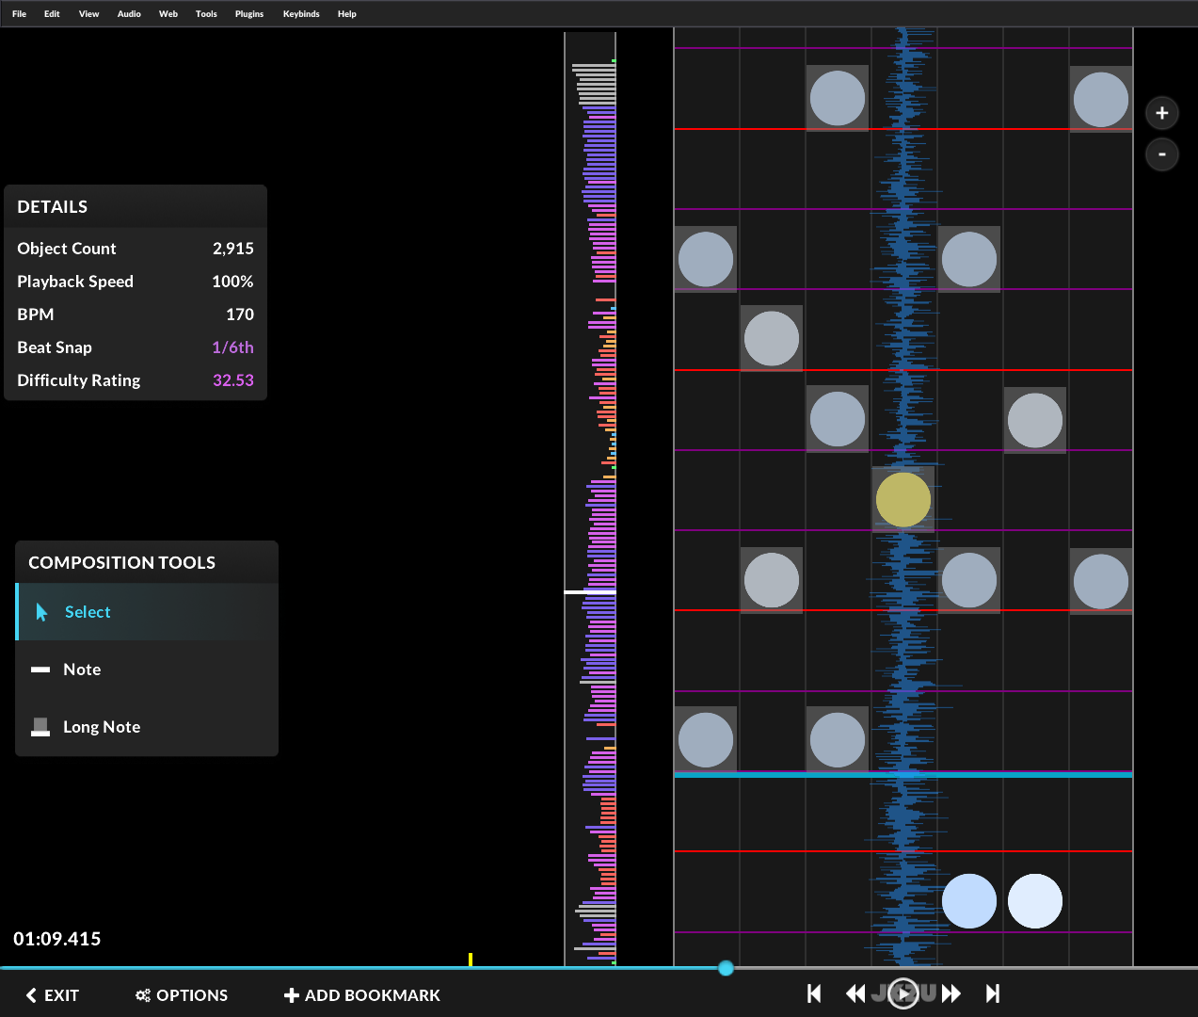Click the yellow bookmark marker on the seek bar
1198x1017 pixels.
[470, 960]
